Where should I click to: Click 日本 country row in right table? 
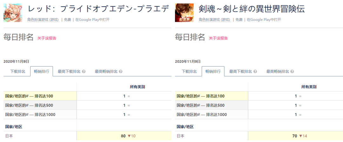tap(259, 136)
